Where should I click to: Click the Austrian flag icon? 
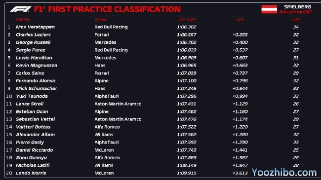point(269,9)
